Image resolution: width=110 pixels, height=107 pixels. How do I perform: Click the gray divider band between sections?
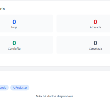pyautogui.click(x=55, y=68)
